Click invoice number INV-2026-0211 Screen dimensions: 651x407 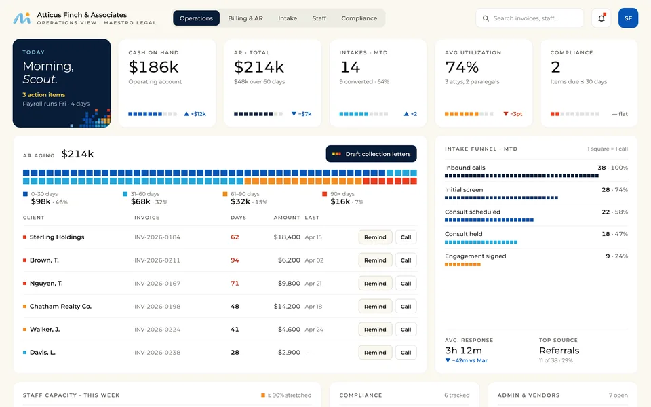coord(157,260)
